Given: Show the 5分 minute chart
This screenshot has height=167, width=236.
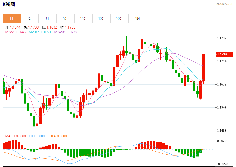Looking at the screenshot, I should [x=65, y=18].
